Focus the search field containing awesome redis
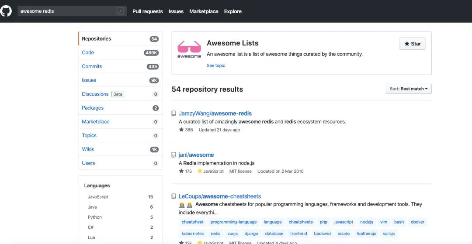 pyautogui.click(x=72, y=11)
